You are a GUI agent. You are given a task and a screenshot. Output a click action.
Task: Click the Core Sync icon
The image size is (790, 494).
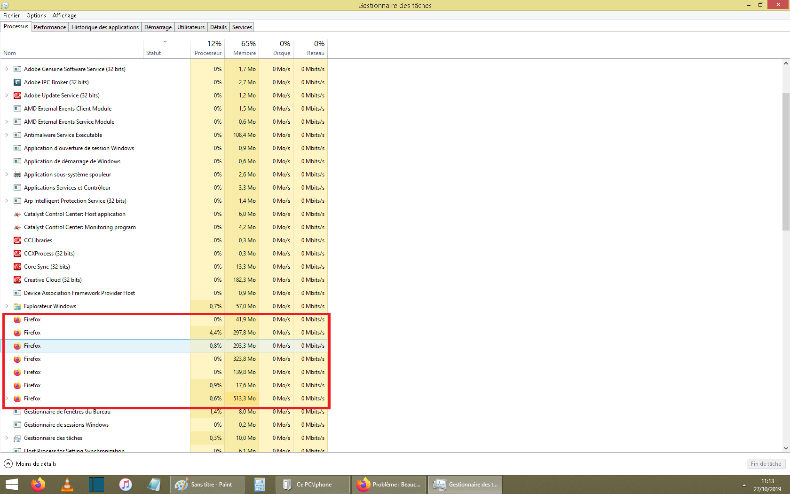[x=17, y=267]
